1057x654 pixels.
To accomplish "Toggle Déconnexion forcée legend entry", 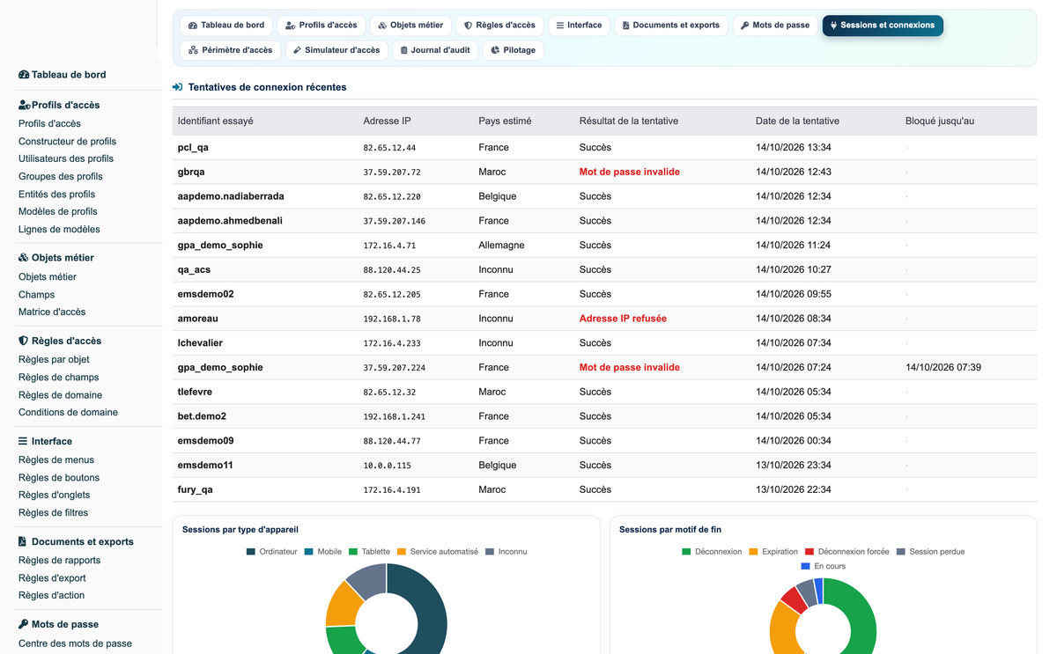I will 846,552.
